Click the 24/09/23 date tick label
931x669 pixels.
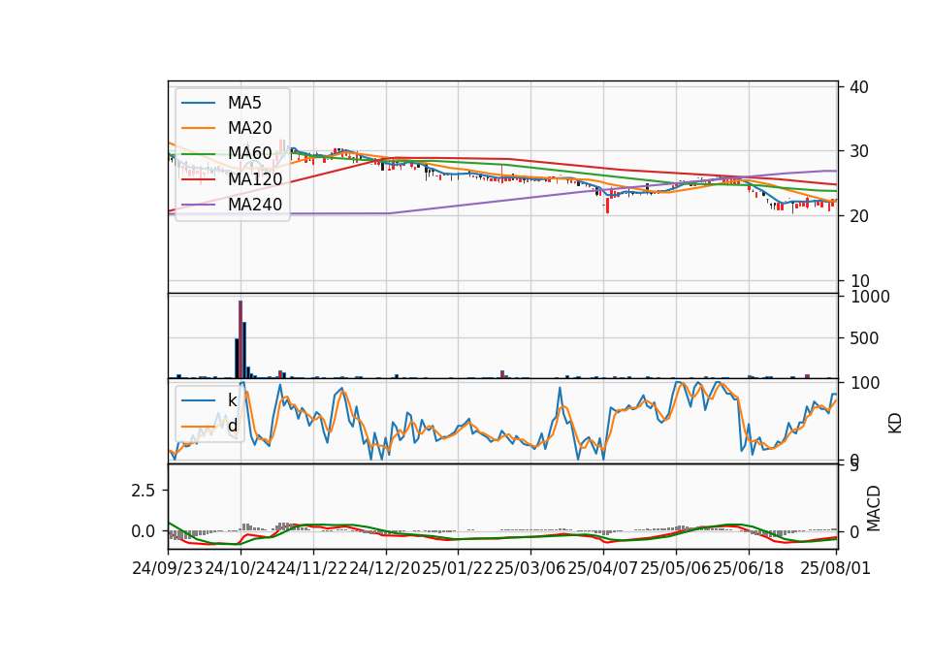[x=168, y=568]
